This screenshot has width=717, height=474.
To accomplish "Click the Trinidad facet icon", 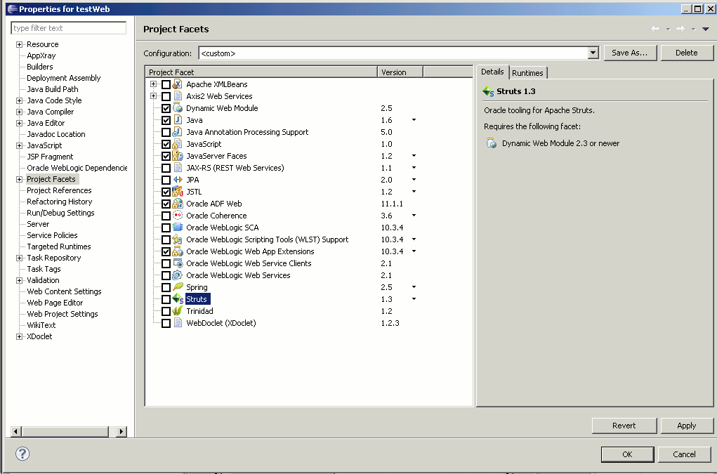I will click(178, 311).
